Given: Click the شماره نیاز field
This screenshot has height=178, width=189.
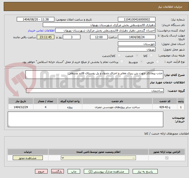Looking at the screenshot, I should point(137,19).
